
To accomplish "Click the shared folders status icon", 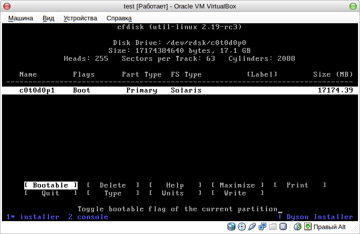I will point(272,227).
